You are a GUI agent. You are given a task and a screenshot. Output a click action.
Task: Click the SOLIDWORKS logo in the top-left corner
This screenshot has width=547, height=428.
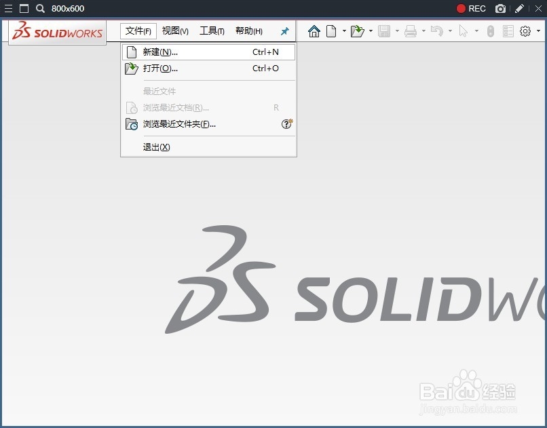(x=57, y=32)
